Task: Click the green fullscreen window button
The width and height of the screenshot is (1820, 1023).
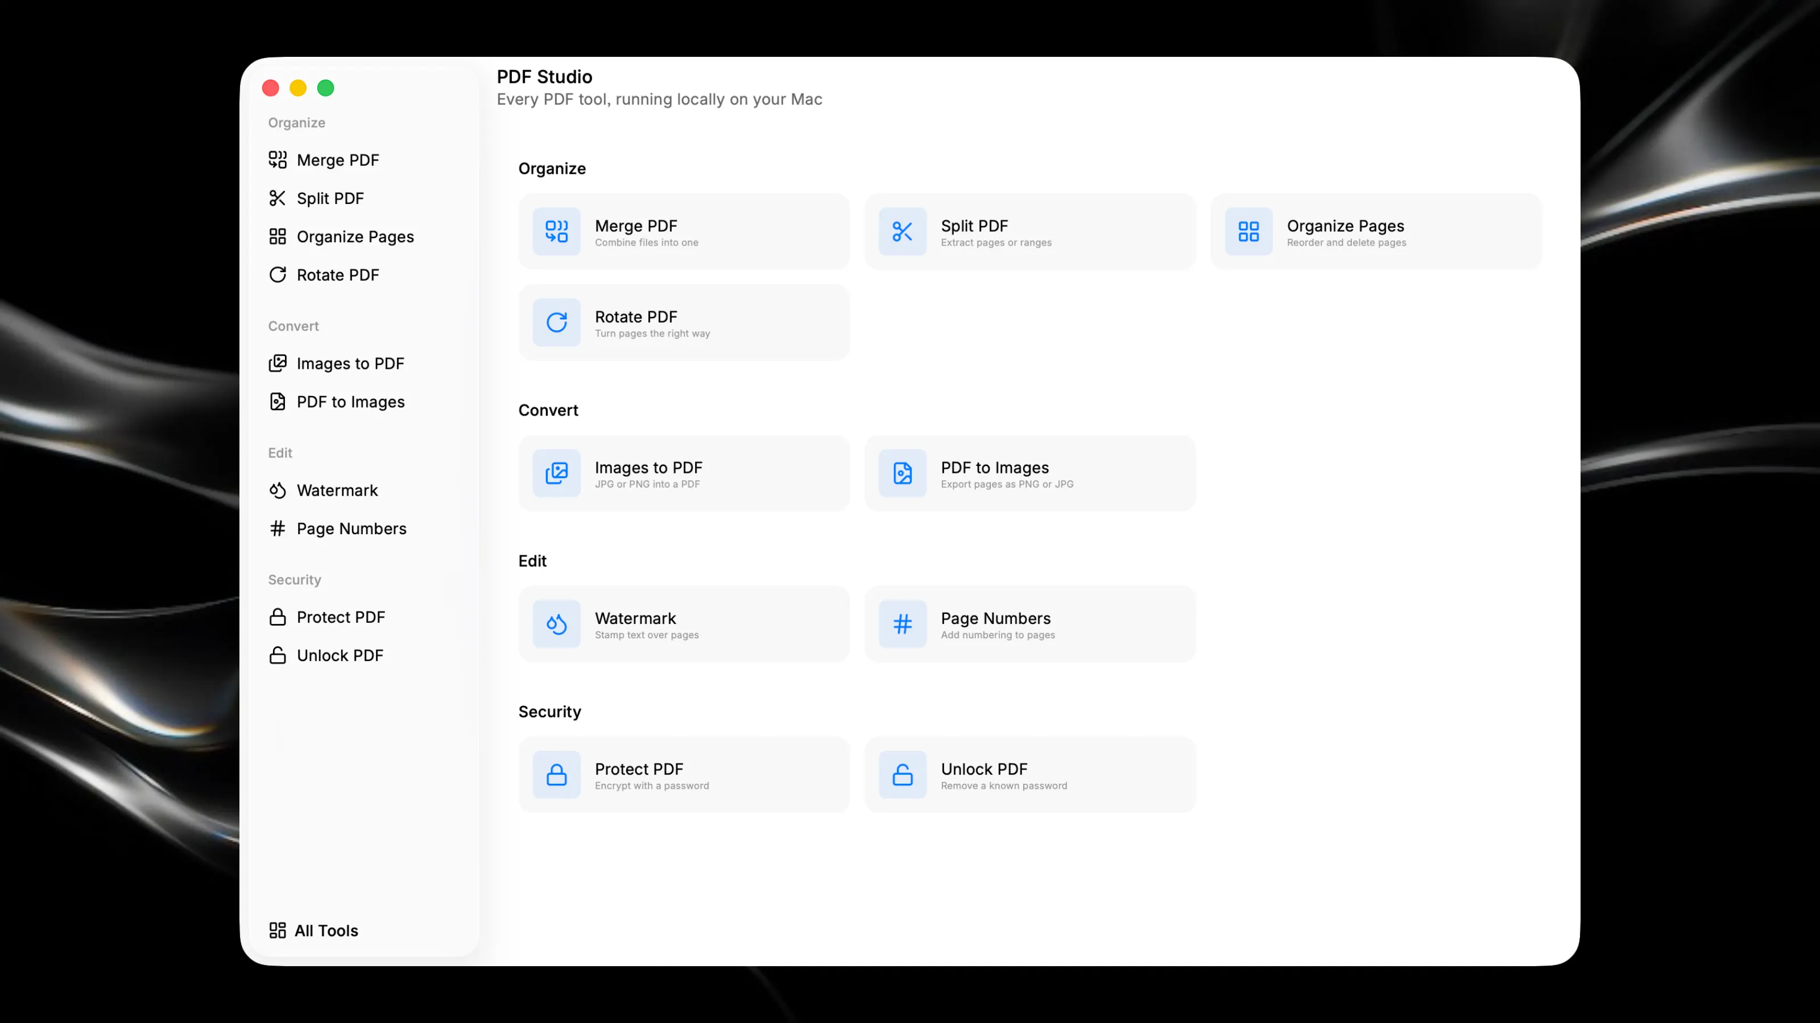Action: (326, 88)
